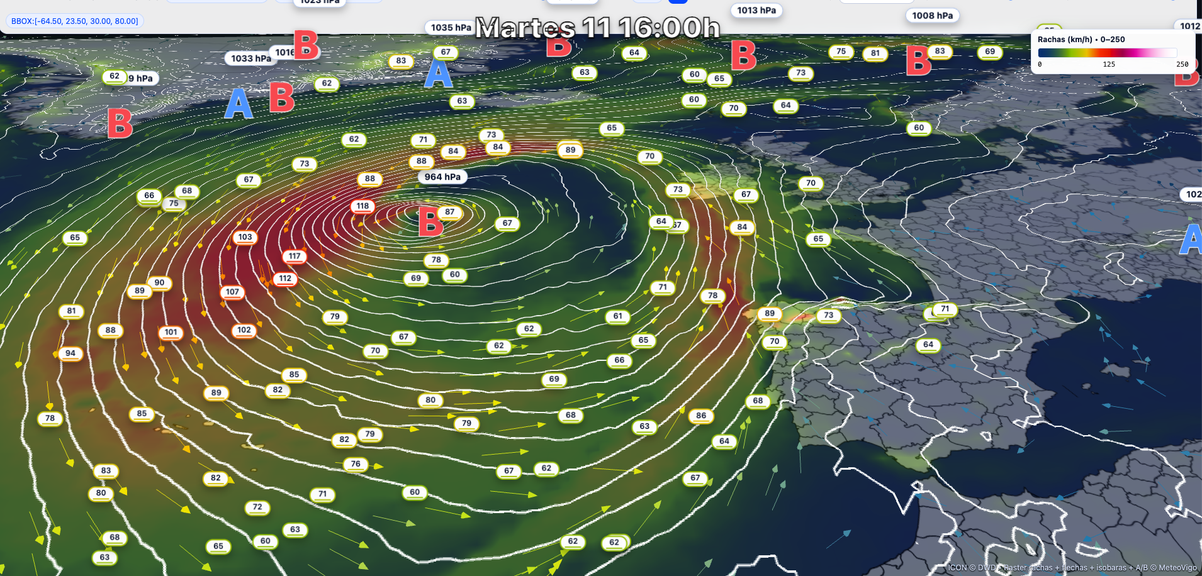
Task: Click the 1008 hPa pressure label
Action: (932, 15)
